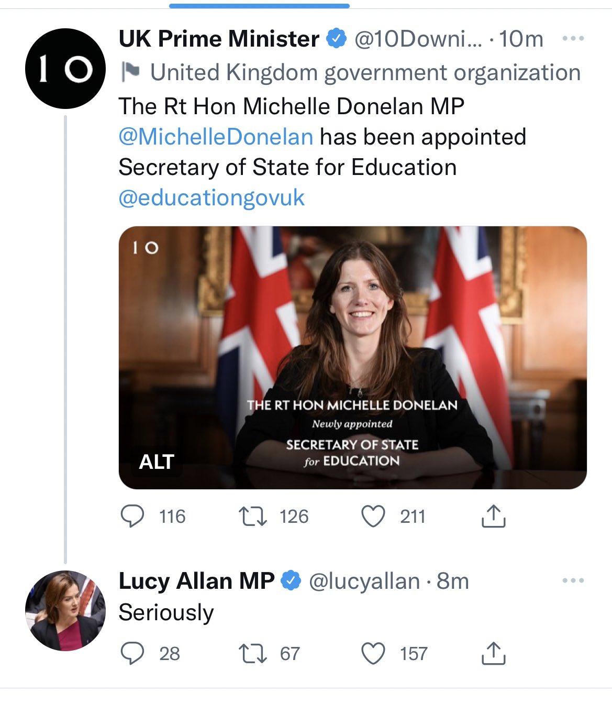Retweet Lucy Allan's "Seriously" tweet
The image size is (612, 703).
click(253, 653)
